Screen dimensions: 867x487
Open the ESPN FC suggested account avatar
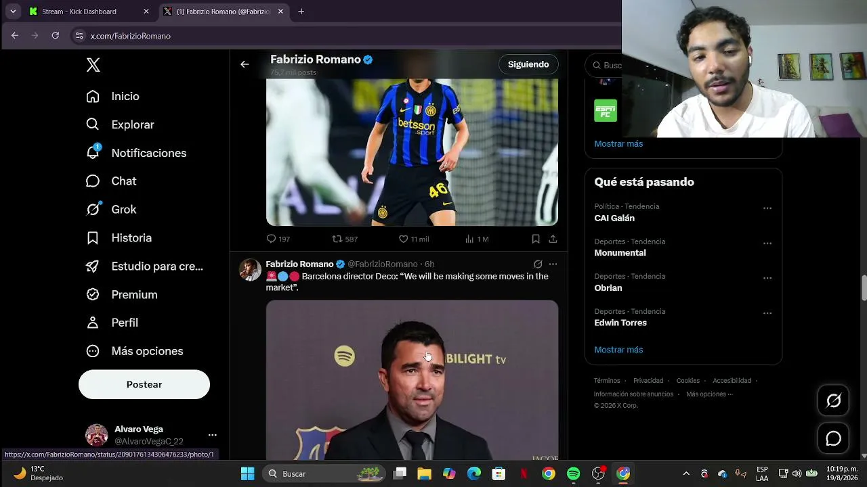click(606, 111)
